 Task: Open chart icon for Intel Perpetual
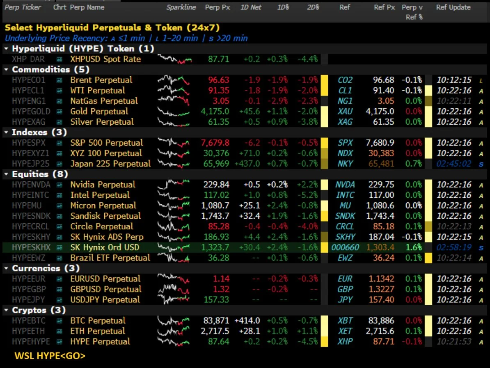(x=60, y=195)
